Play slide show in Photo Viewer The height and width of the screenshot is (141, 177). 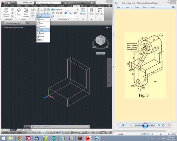click(145, 125)
